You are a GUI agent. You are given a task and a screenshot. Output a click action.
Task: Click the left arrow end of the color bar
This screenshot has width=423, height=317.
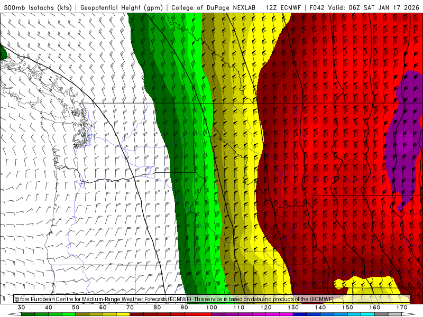(x=14, y=314)
